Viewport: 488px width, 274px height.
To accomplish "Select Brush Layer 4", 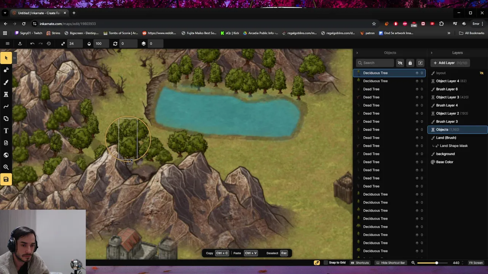I will (457, 105).
